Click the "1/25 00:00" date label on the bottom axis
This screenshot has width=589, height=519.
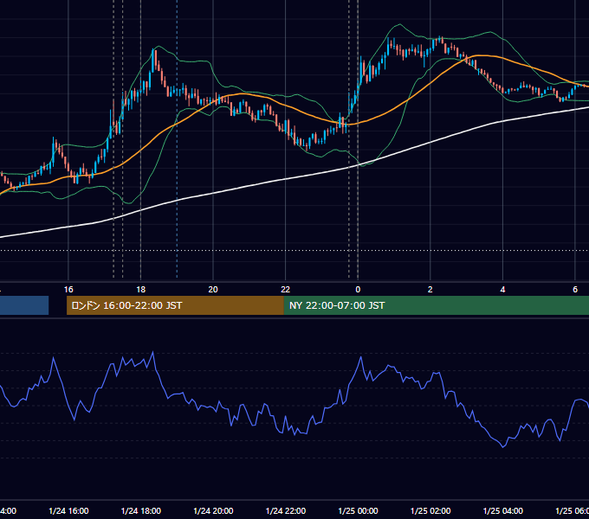tap(358, 510)
